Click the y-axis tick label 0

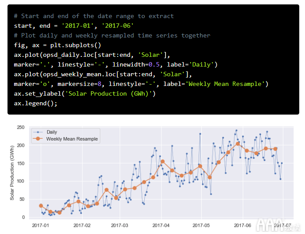23,217
